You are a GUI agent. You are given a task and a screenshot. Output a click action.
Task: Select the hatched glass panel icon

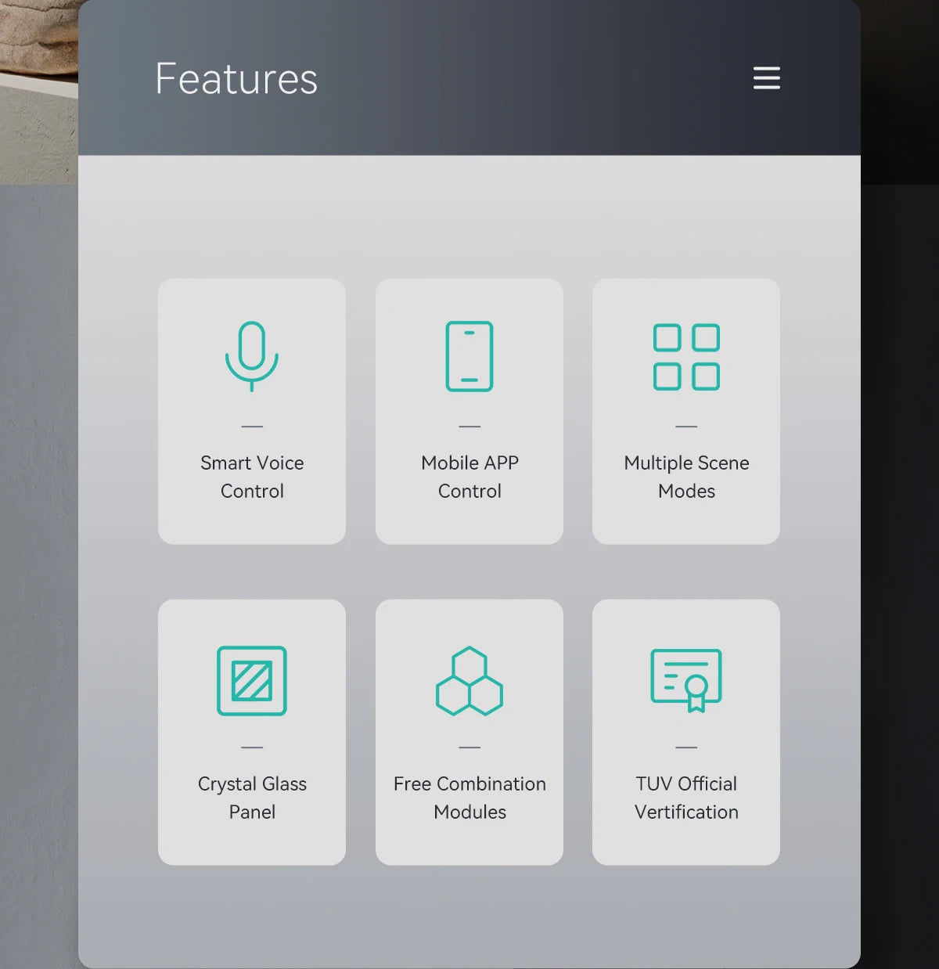(x=252, y=680)
